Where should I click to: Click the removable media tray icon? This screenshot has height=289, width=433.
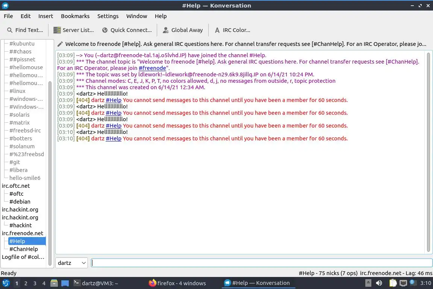pyautogui.click(x=368, y=283)
